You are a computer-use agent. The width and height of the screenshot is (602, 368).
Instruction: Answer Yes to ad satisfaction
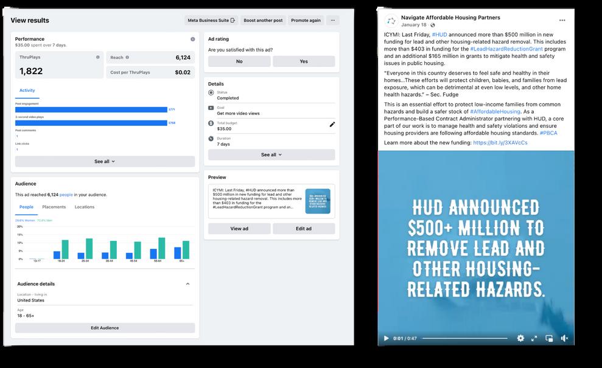coord(304,61)
